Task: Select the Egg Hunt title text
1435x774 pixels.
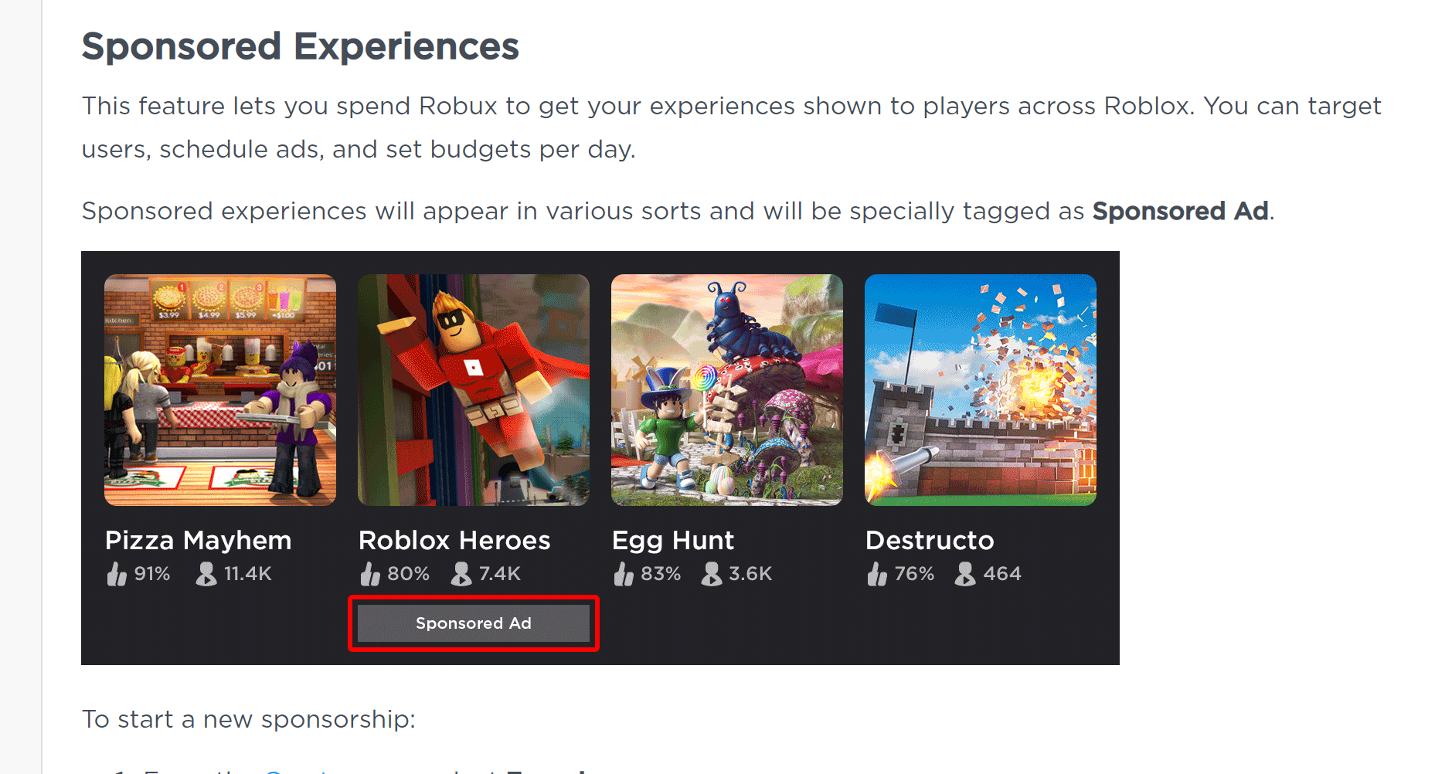Action: pyautogui.click(x=672, y=540)
